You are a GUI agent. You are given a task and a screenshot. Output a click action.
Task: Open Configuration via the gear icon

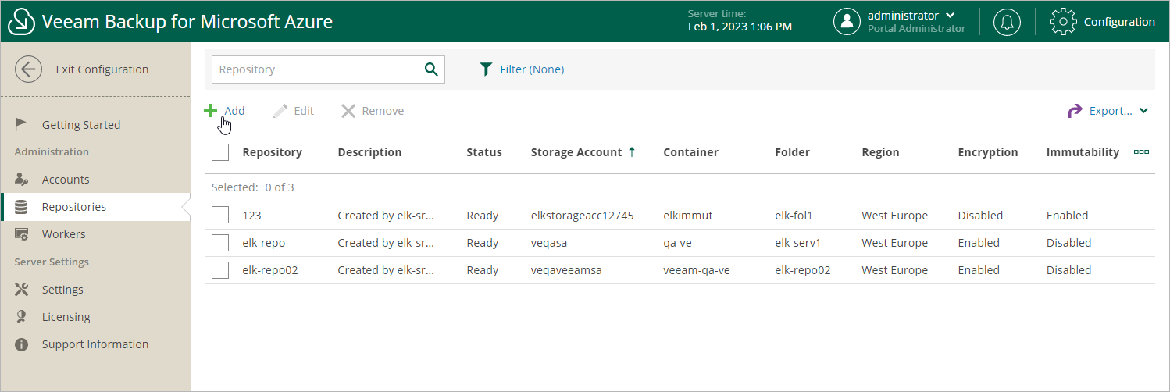(x=1063, y=22)
